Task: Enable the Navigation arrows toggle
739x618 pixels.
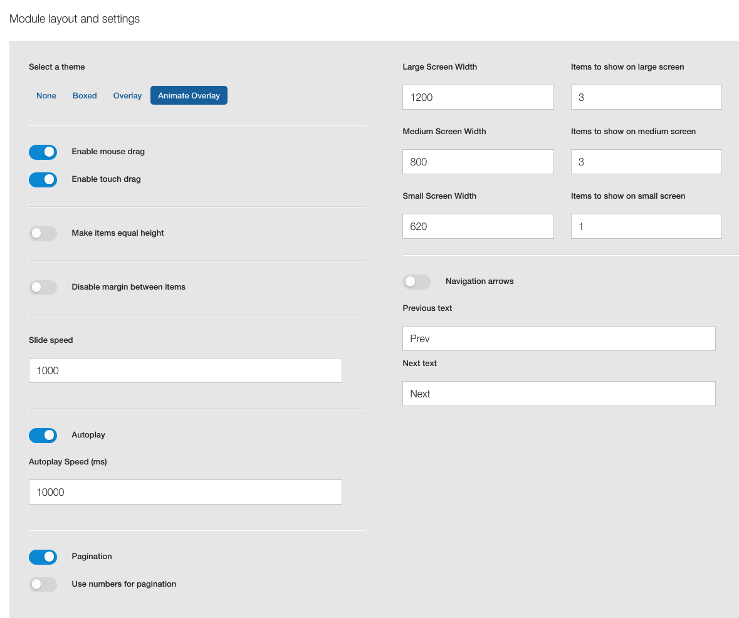Action: pyautogui.click(x=417, y=282)
